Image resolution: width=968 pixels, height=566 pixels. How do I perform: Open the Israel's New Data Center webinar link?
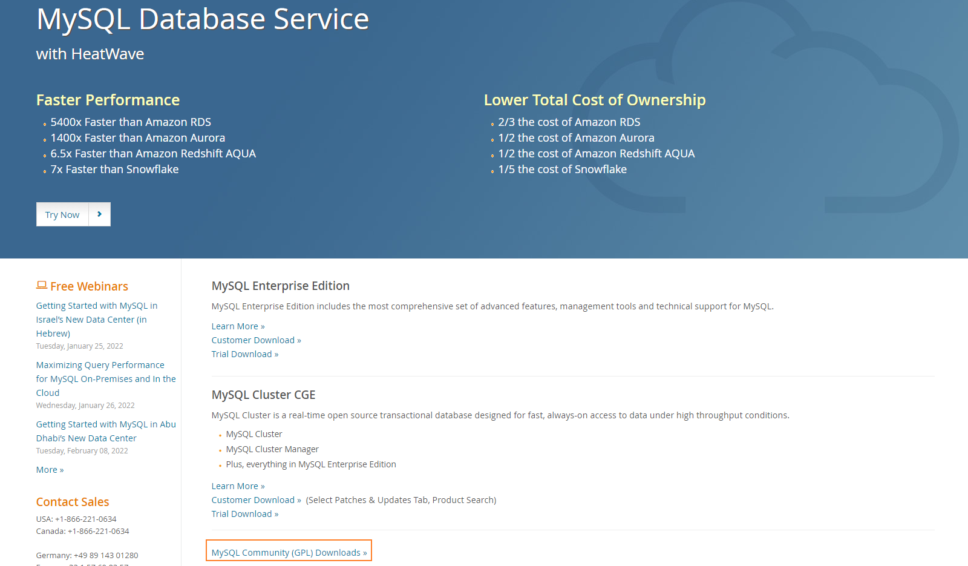tap(97, 320)
